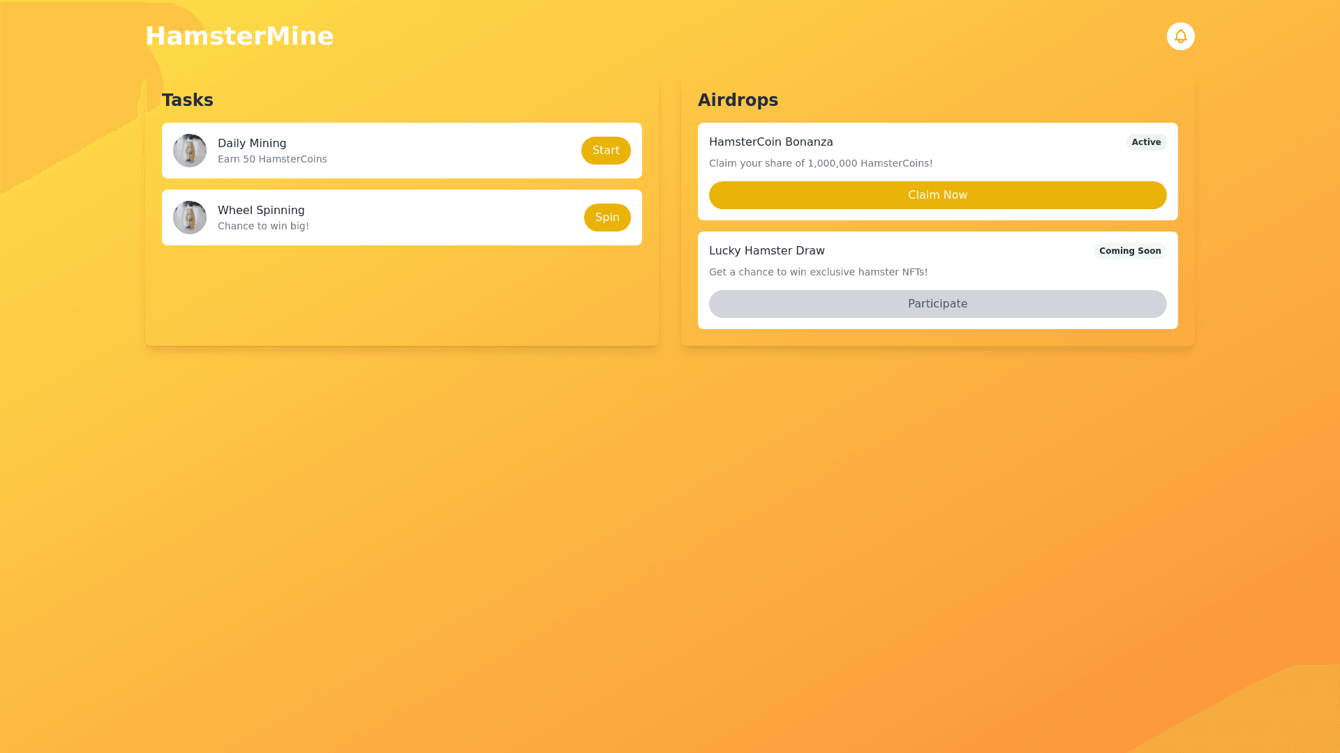Image resolution: width=1340 pixels, height=753 pixels.
Task: Click the Lucky Hamster Draw title
Action: click(x=766, y=251)
